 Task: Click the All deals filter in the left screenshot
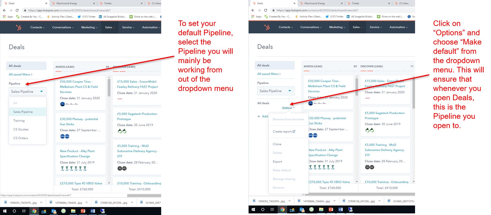pos(26,66)
